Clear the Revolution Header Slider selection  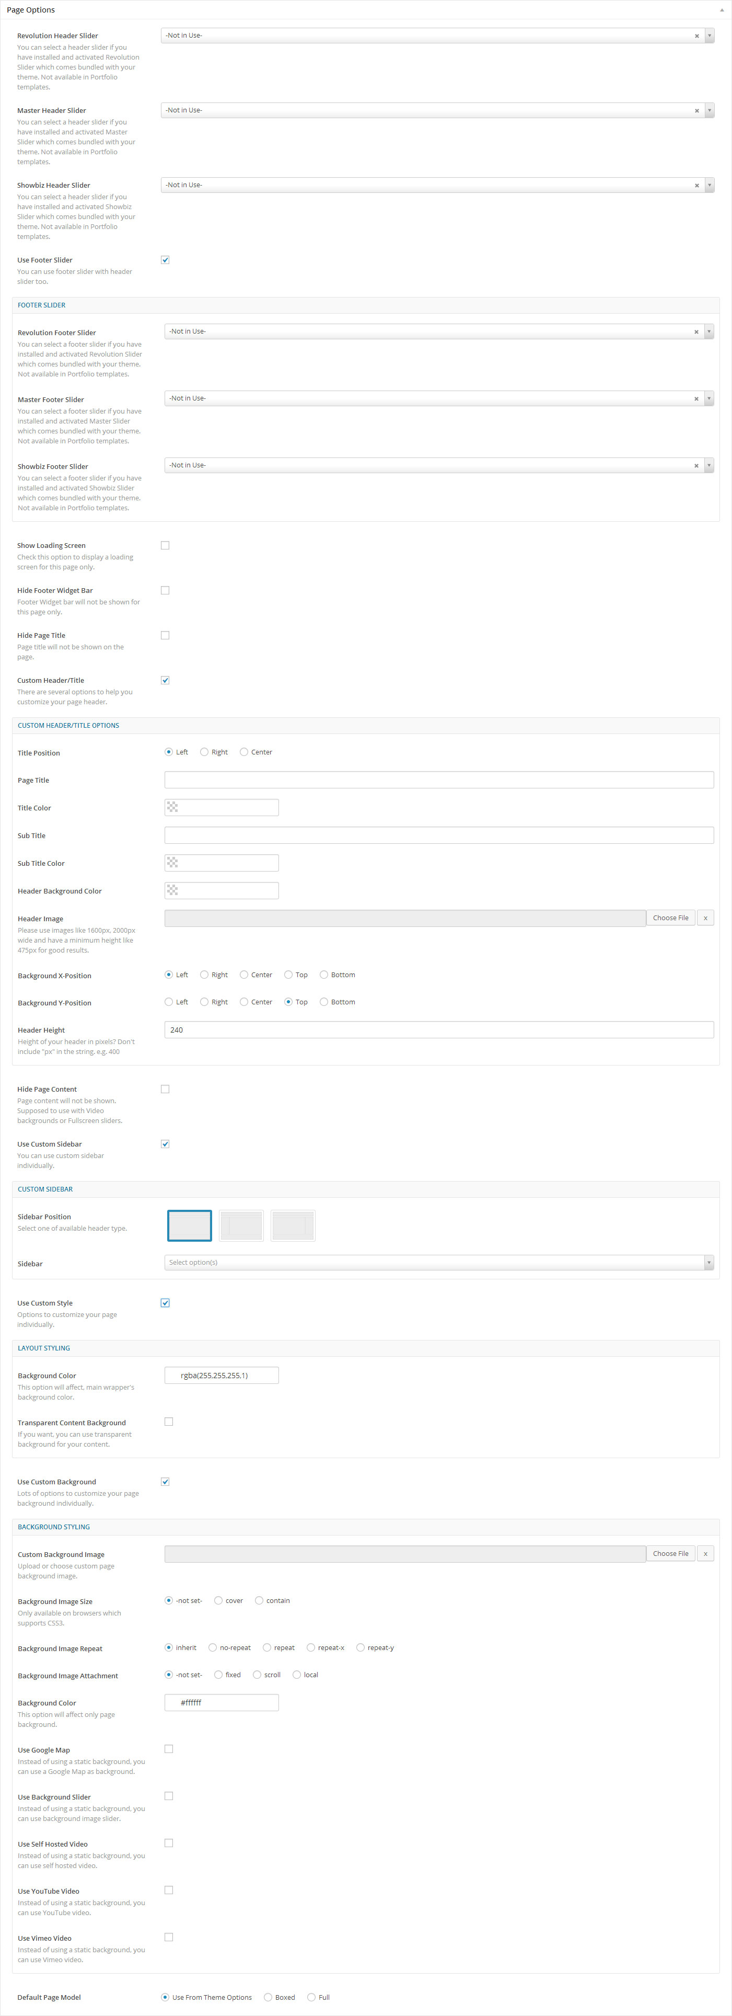click(696, 36)
